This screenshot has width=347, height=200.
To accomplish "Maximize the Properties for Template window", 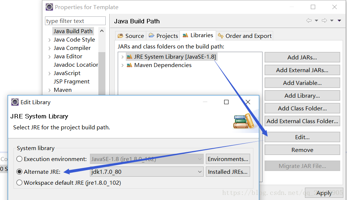I will tap(313, 7).
